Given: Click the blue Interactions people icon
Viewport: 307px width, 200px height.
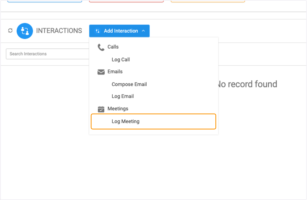Looking at the screenshot, I should click(25, 31).
